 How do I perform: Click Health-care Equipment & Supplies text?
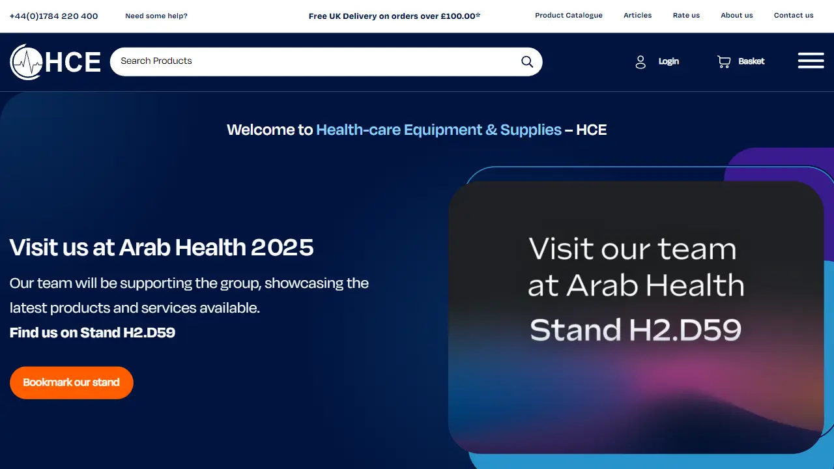(439, 130)
